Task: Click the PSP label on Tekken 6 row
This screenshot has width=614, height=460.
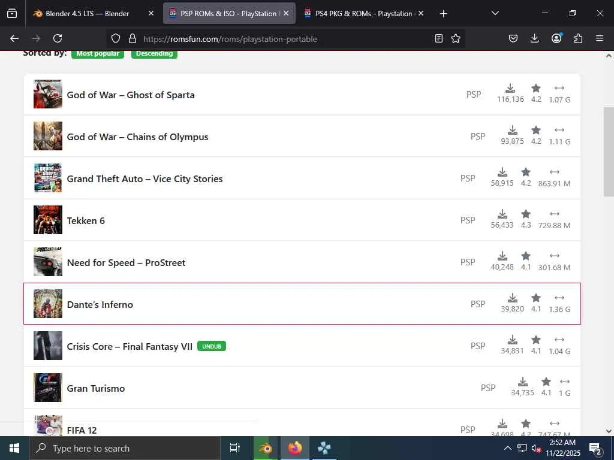Action: click(468, 220)
